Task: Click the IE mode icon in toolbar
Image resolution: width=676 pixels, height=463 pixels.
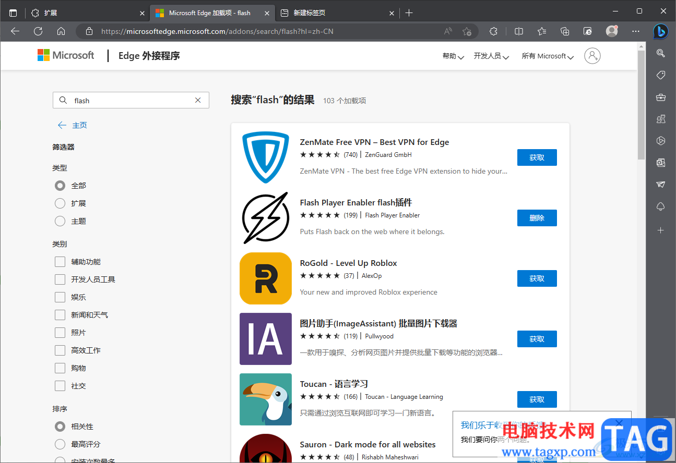Action: pyautogui.click(x=588, y=31)
